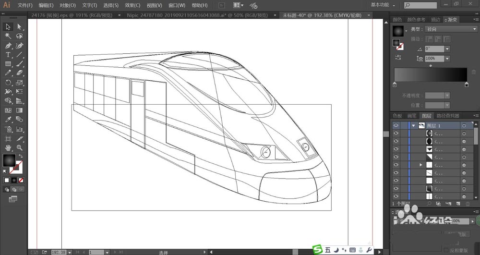Select the Pen tool
Viewport: 480px width, 255px height.
[x=8, y=46]
